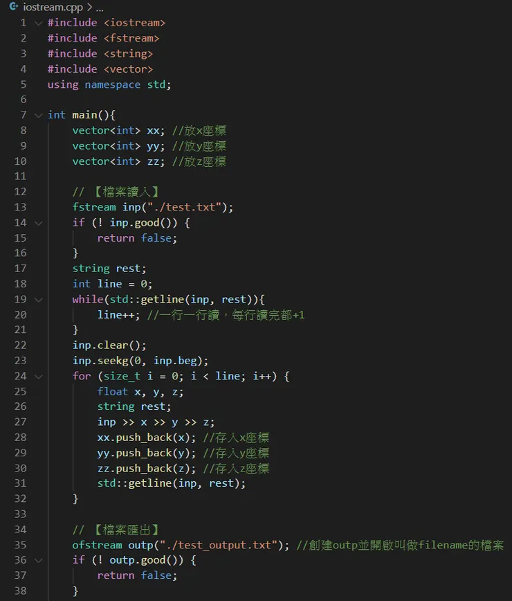This screenshot has height=601, width=512.
Task: Click the for loop header on line 24
Action: coord(181,376)
